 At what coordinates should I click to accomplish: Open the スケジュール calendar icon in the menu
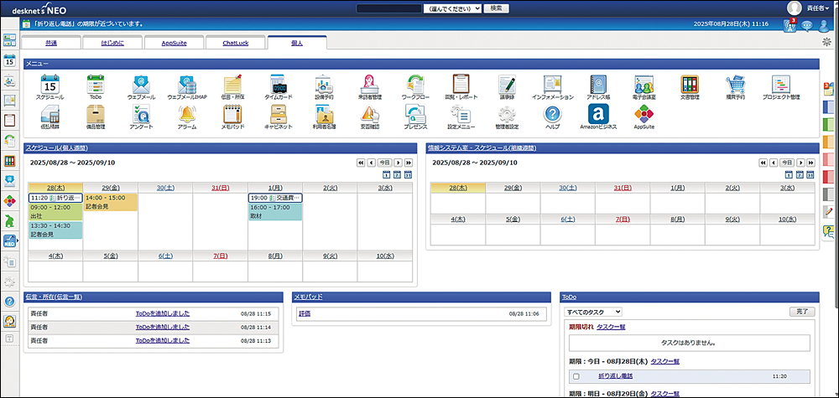click(x=50, y=85)
